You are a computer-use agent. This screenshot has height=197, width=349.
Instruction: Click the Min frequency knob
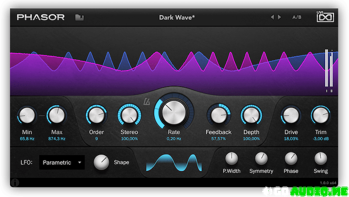tap(27, 115)
